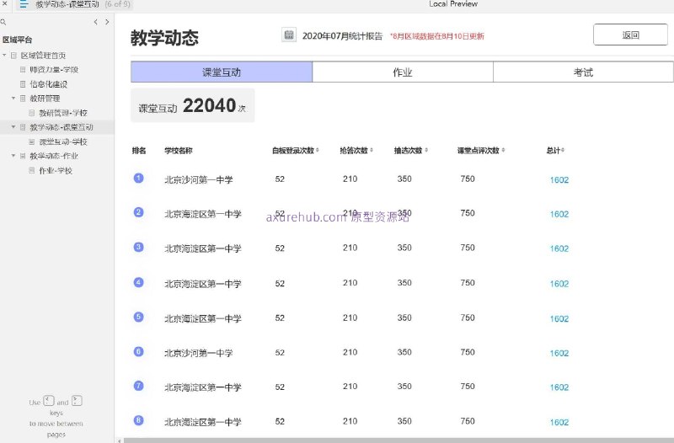Click the rank 8 badge
Screen dimensions: 674x443
(x=138, y=420)
